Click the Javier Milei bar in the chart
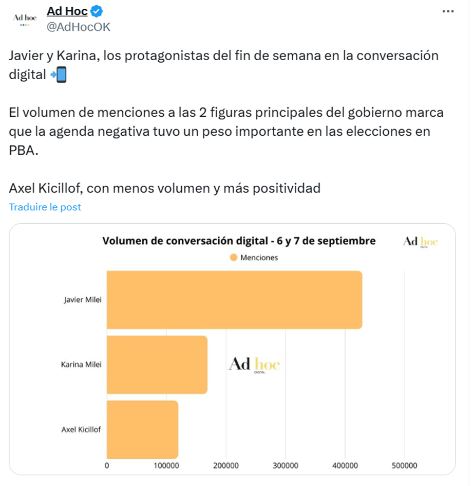Image resolution: width=473 pixels, height=486 pixels. 234,299
